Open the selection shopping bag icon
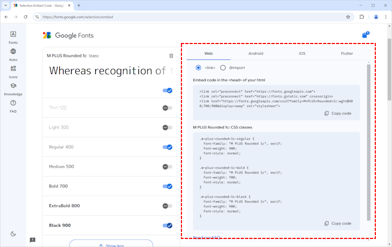Image resolution: width=392 pixels, height=247 pixels. [366, 35]
